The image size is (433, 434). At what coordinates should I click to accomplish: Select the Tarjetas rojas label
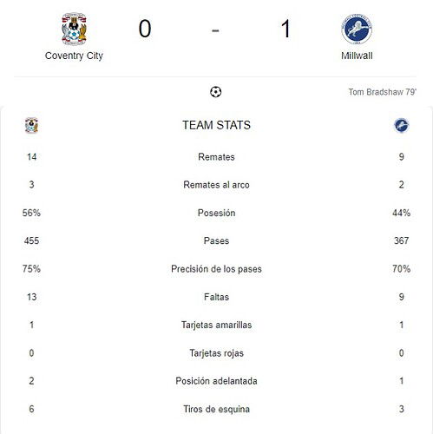pos(216,353)
